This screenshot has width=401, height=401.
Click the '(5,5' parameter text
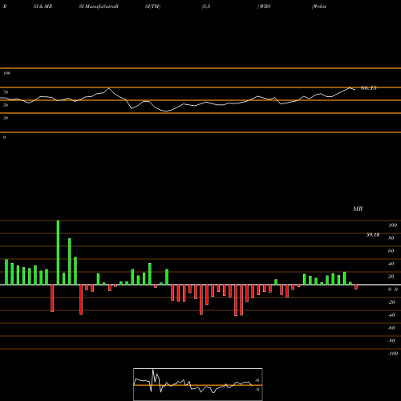coord(206,6)
